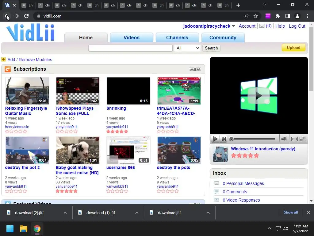Play the featured video with the play button
This screenshot has width=314, height=236.
click(x=215, y=139)
